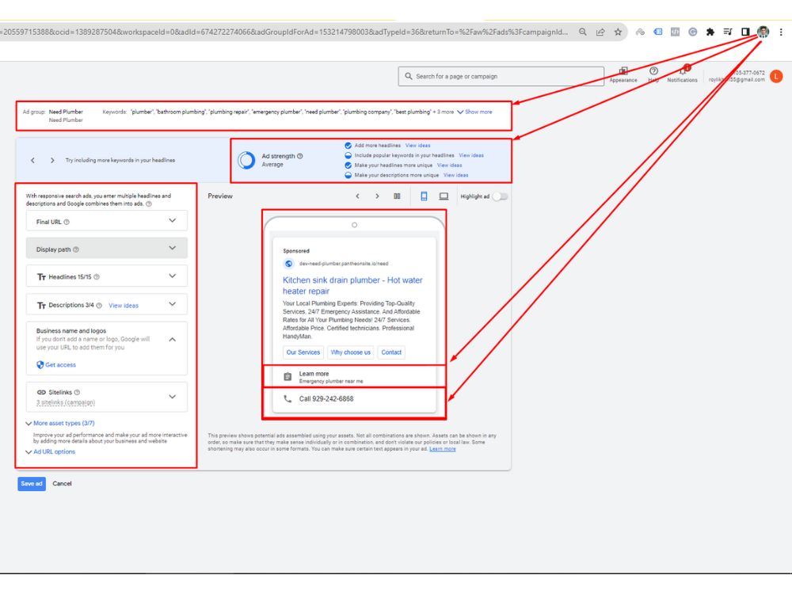Click View ideas for more unique descriptions

click(455, 175)
